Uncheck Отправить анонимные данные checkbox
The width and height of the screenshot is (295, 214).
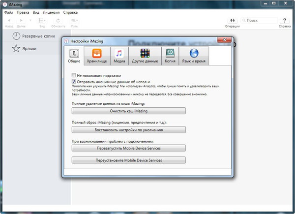(74, 82)
